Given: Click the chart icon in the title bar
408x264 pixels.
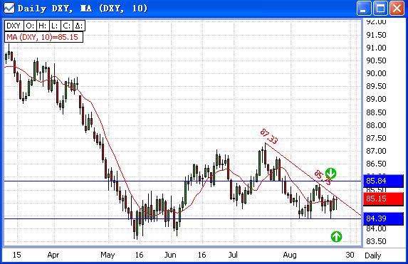Looking at the screenshot, I should click(9, 8).
